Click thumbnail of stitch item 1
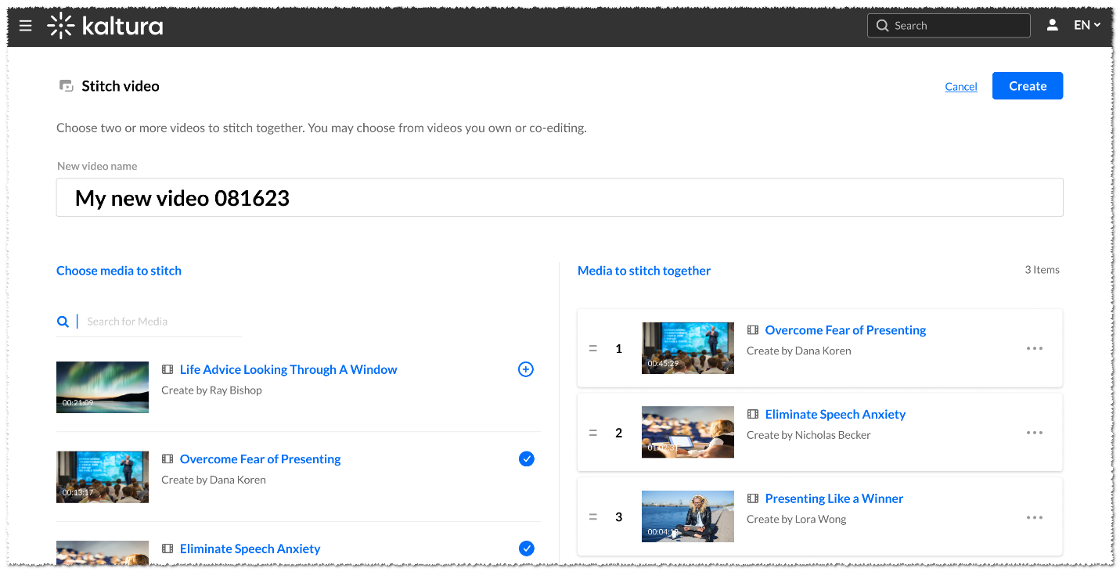 [688, 348]
